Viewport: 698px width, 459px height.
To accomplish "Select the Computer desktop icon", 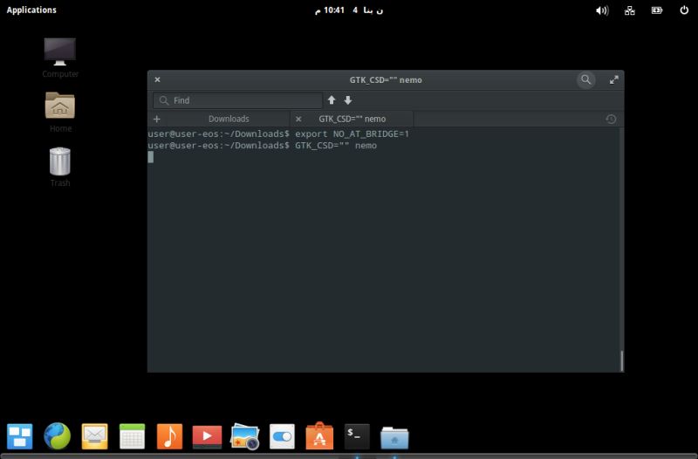I will 60,58.
